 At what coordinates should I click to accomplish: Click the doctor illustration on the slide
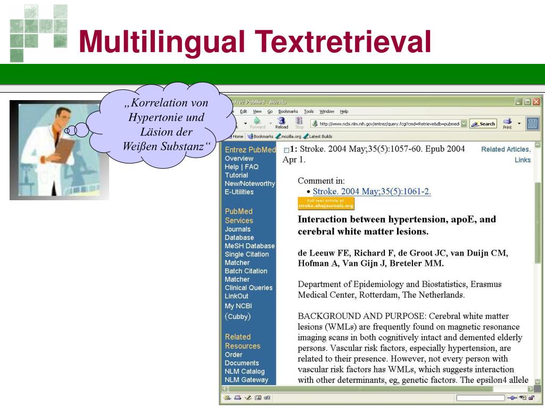coord(59,150)
